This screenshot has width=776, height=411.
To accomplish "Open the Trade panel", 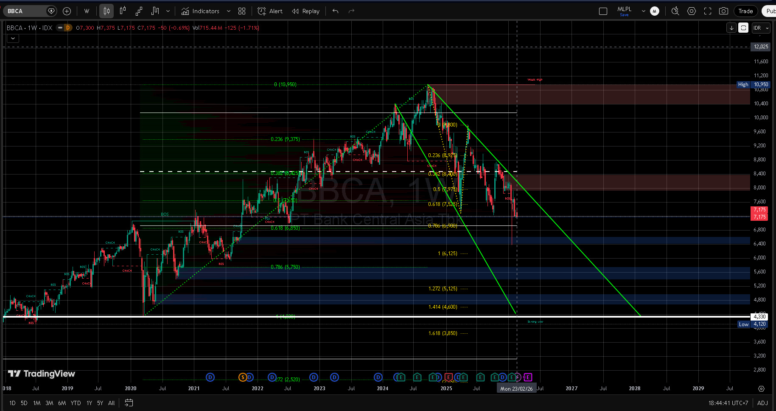I will tap(745, 11).
